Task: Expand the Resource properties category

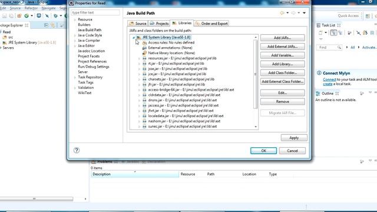Action: click(x=75, y=19)
